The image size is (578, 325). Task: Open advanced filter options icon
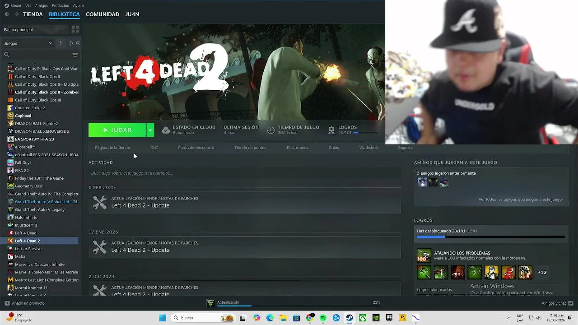point(75,55)
